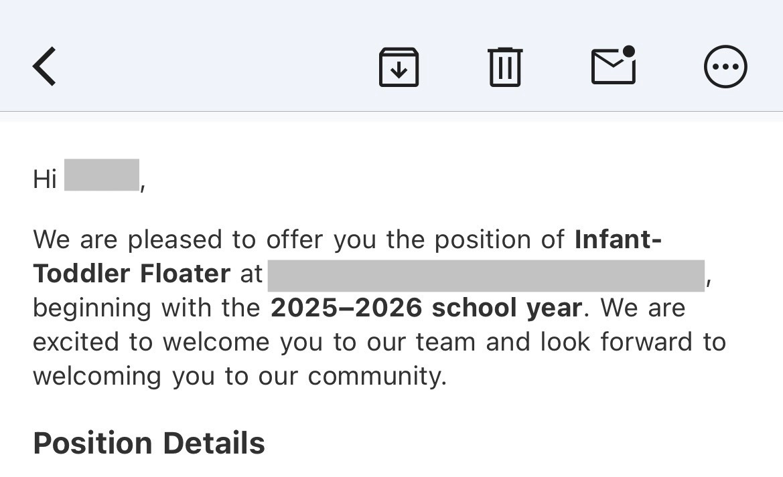Tap the bold "2025–2026 school year" text
Screen dimensions: 783x477
point(426,308)
